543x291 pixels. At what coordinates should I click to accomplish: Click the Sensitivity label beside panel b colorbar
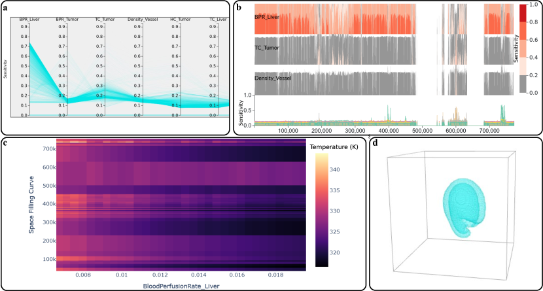[x=516, y=48]
